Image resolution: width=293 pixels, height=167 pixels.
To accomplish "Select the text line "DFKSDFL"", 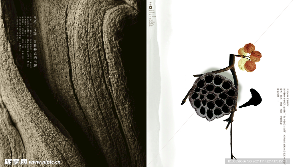I will [152, 13].
